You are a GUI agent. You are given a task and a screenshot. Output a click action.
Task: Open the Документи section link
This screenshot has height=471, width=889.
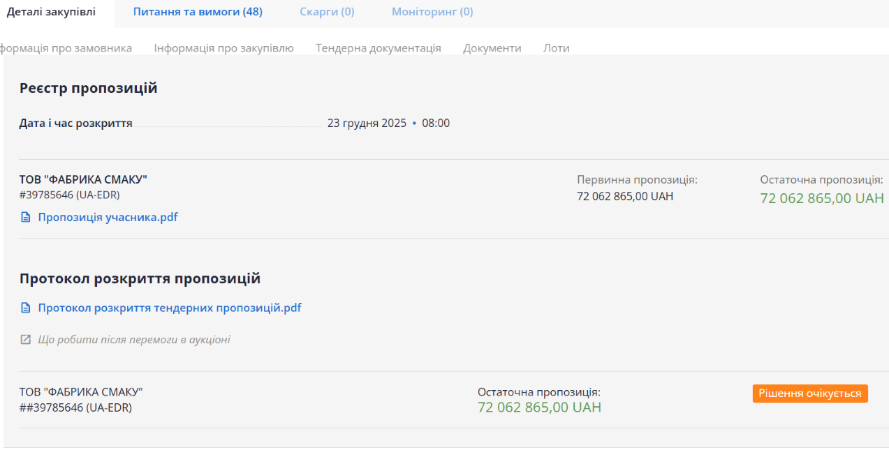(492, 48)
